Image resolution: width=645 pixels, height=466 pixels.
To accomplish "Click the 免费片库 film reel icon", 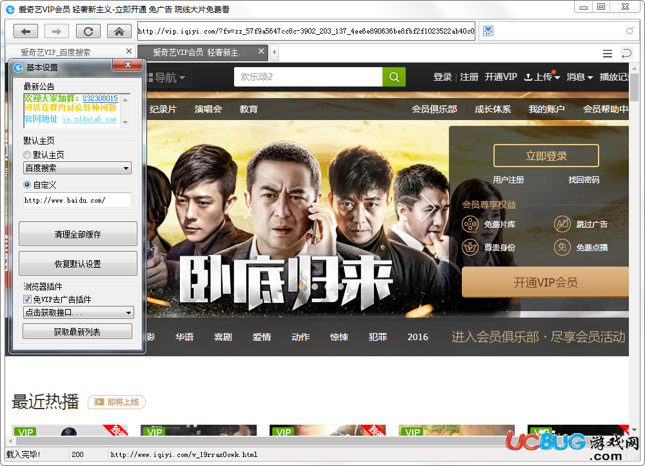I will [x=470, y=225].
